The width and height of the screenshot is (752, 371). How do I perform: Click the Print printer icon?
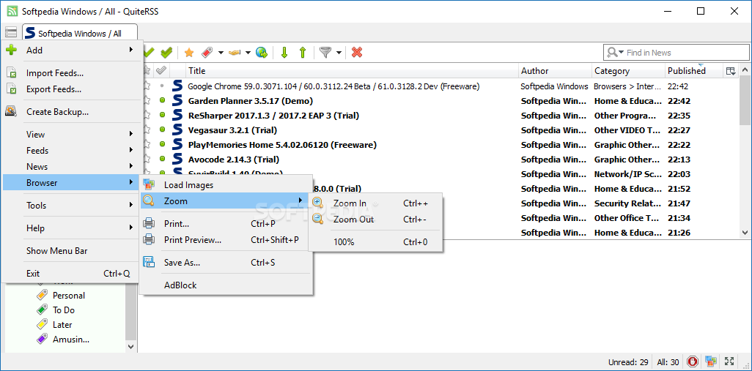(149, 224)
